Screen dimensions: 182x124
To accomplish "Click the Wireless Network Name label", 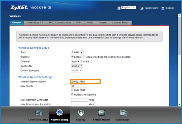I will pyautogui.click(x=33, y=82).
